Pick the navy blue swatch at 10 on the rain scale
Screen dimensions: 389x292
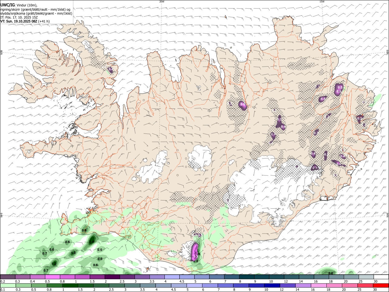click(271, 286)
